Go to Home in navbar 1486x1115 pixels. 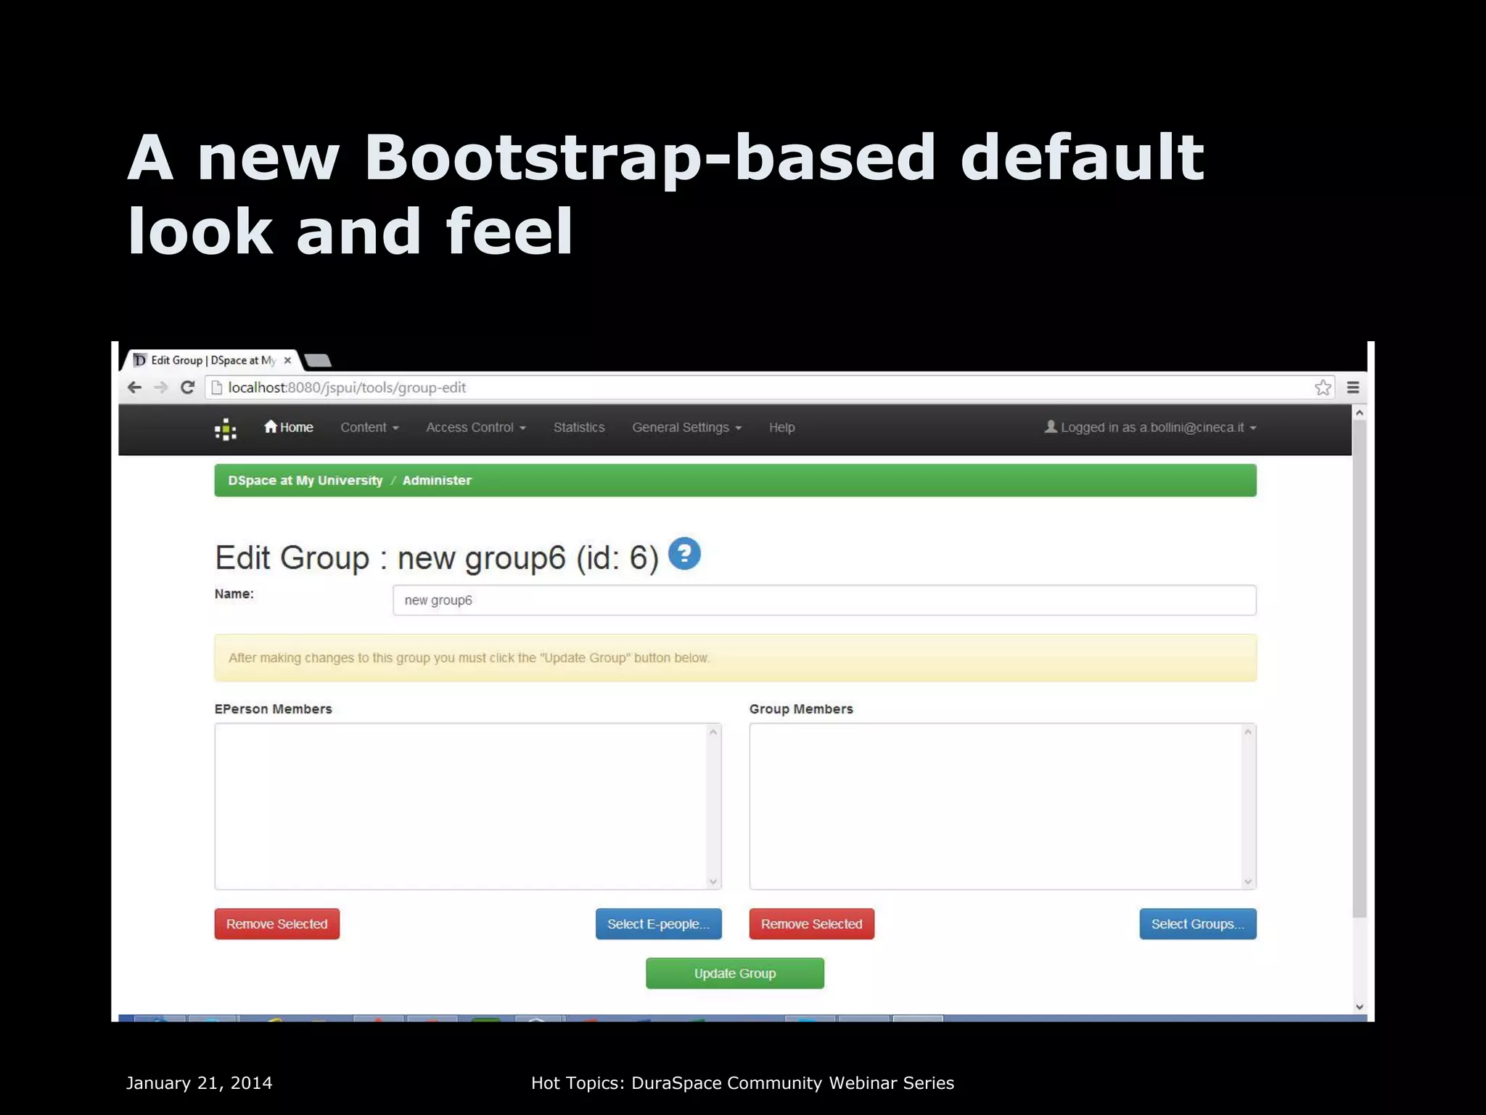tap(289, 428)
